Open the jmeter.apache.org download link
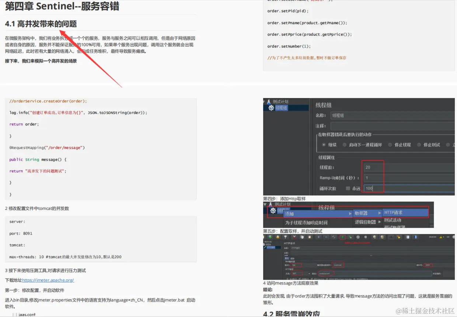This screenshot has height=317, width=457. click(48, 280)
